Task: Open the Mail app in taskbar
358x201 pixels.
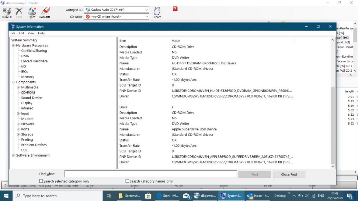Action: click(186, 196)
